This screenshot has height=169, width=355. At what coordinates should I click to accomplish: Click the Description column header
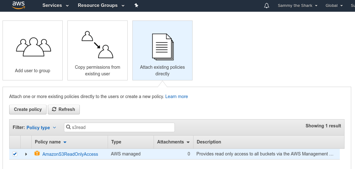tap(269, 142)
